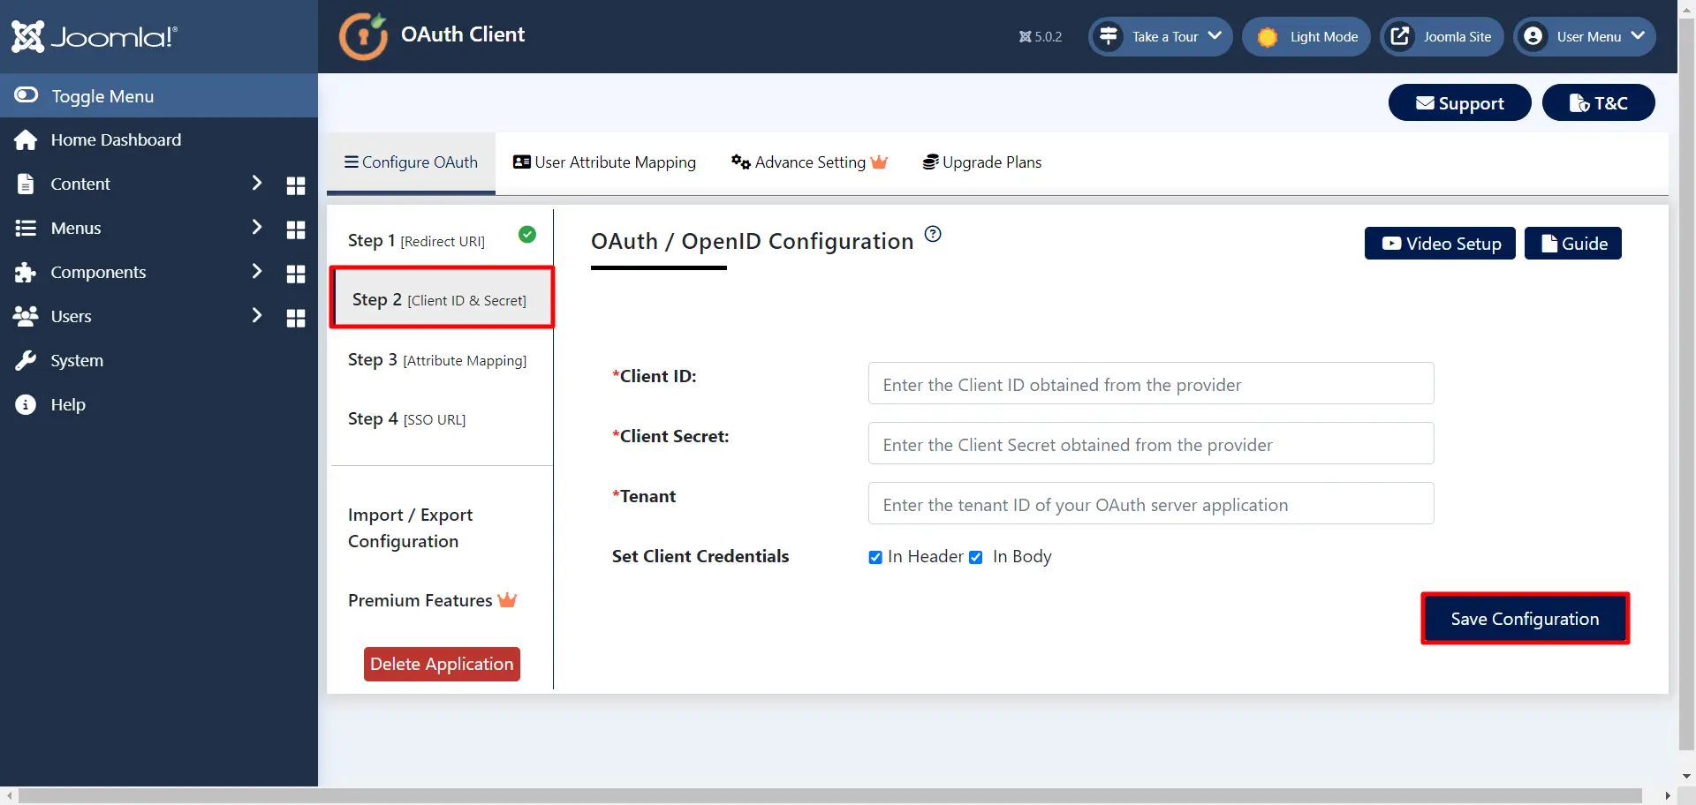Select Step 2 [Client ID & Secret]
This screenshot has height=805, width=1696.
tap(442, 298)
